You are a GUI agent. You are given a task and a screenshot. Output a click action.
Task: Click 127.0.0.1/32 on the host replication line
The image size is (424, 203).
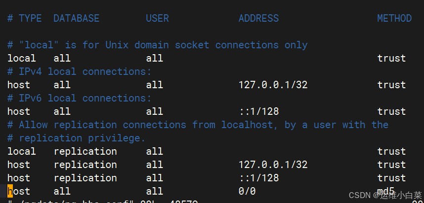pos(273,165)
